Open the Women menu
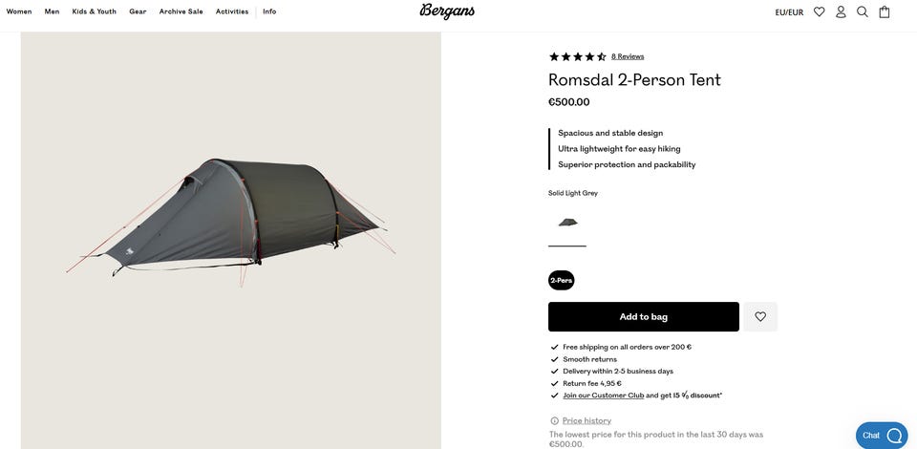917x449 pixels. [19, 11]
